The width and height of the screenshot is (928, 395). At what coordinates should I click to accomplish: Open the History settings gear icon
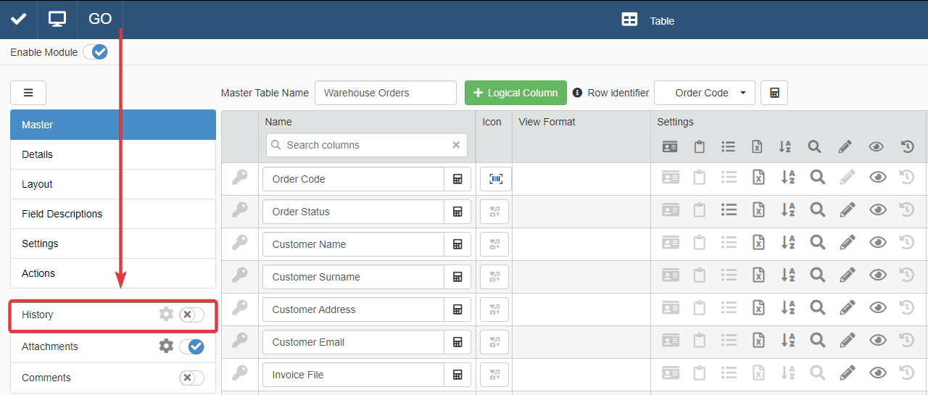166,314
